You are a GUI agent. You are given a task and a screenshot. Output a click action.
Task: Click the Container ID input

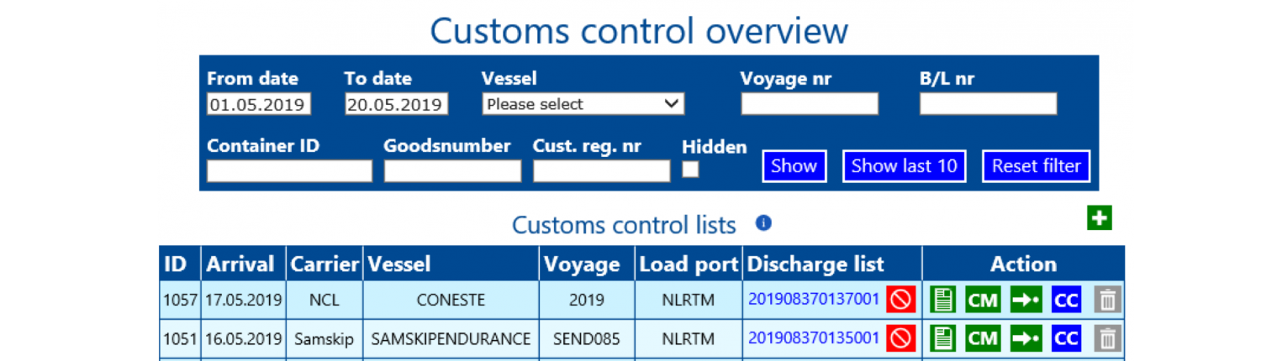289,171
